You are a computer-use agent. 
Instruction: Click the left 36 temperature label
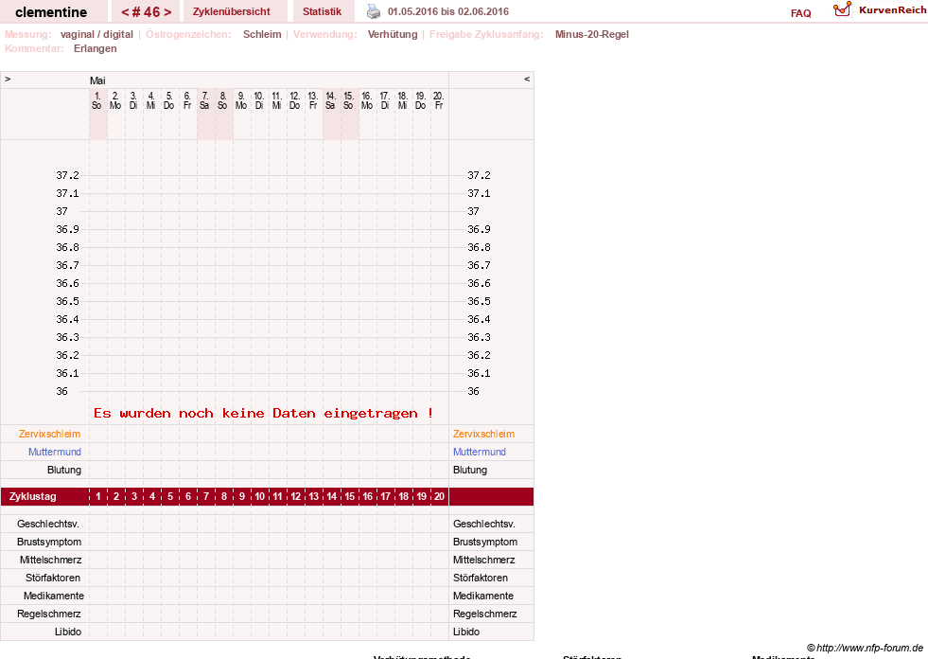pos(62,391)
